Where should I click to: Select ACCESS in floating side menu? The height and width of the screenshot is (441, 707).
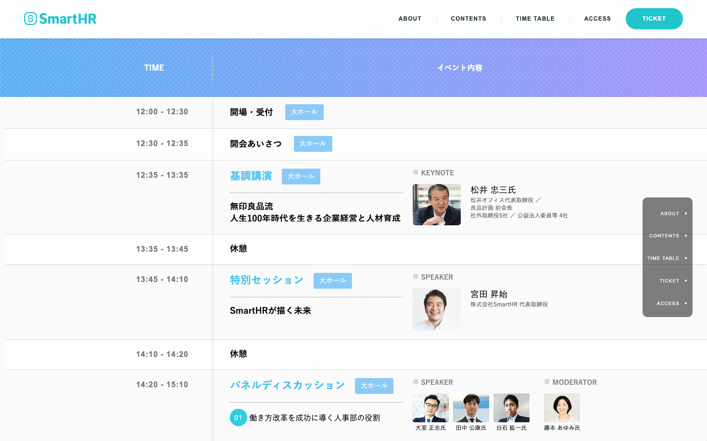tap(668, 304)
